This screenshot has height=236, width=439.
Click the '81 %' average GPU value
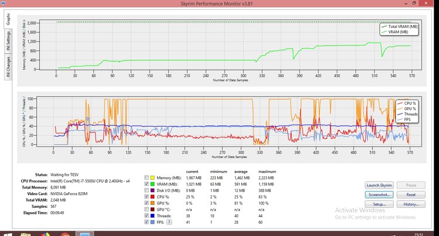coord(238,203)
